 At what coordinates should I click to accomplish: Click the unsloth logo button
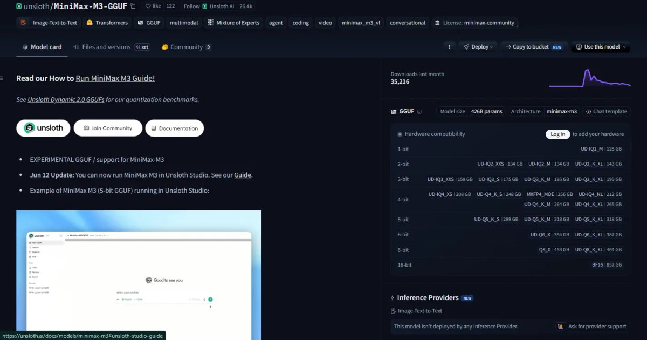click(43, 128)
